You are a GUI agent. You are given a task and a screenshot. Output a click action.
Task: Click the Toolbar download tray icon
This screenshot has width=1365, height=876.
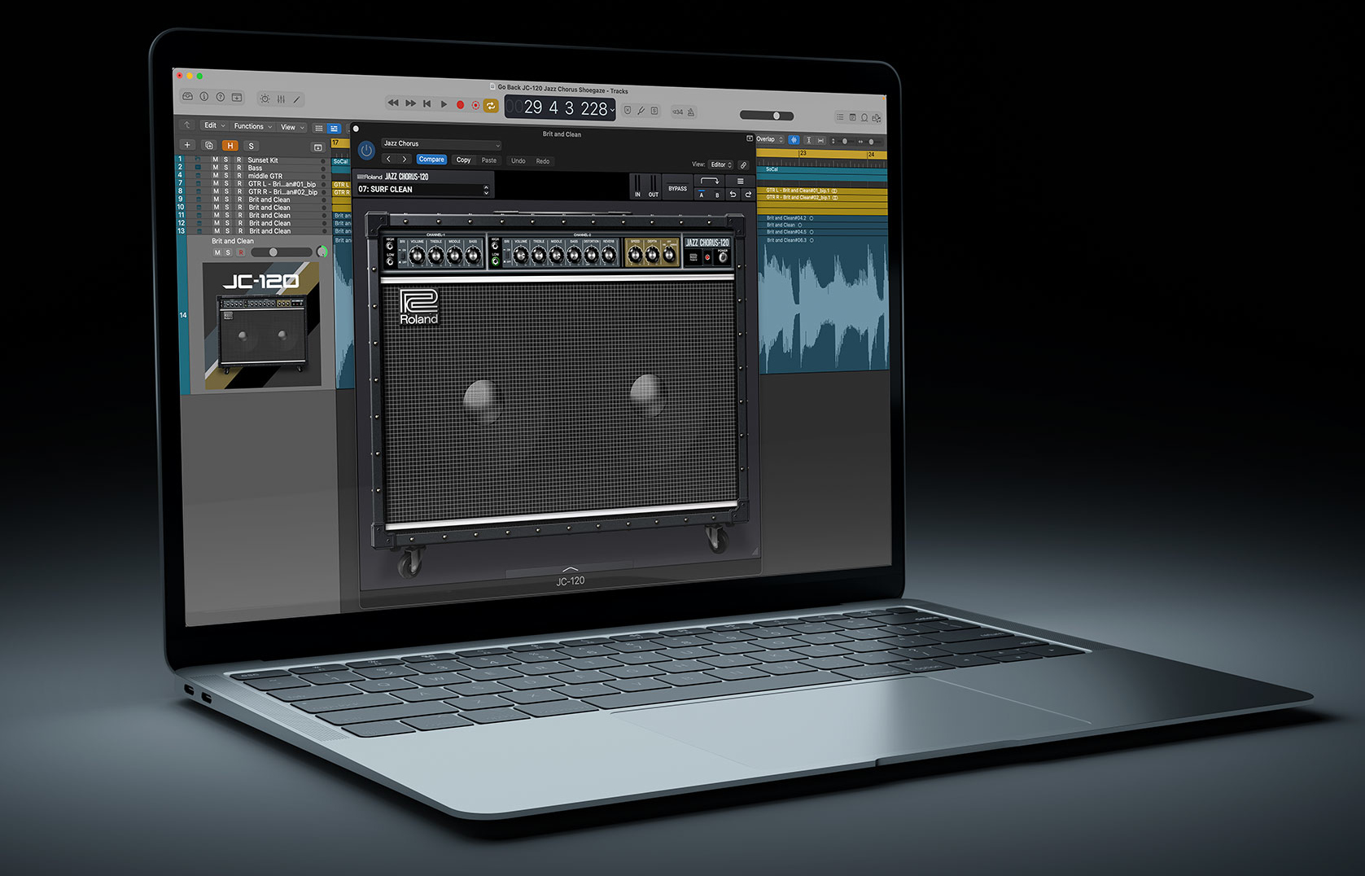click(x=237, y=97)
